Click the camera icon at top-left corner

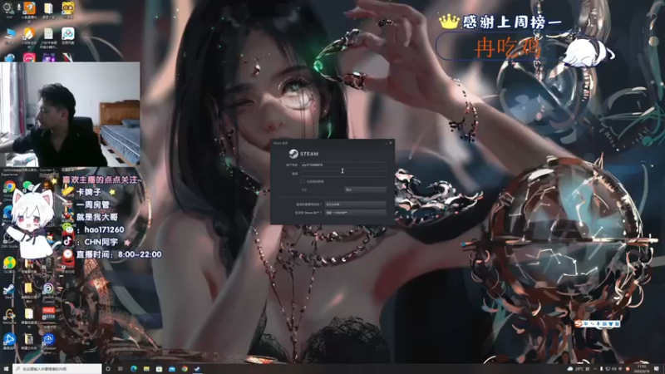(8, 7)
